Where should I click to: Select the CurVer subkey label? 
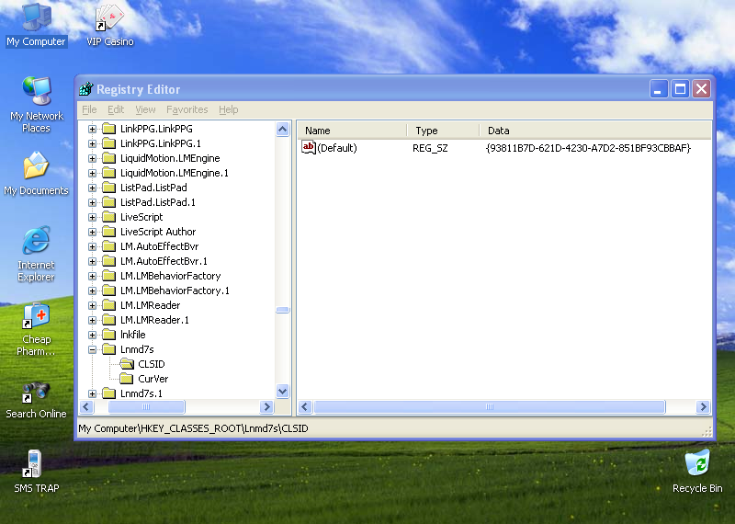point(153,379)
